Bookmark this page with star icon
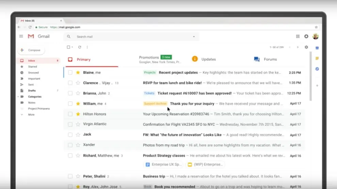337x189 pixels. (x=316, y=27)
